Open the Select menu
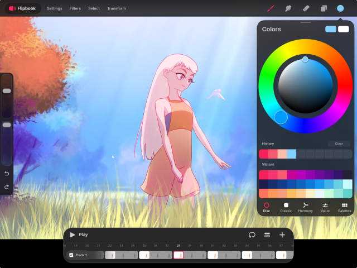This screenshot has height=268, width=357. click(x=94, y=8)
